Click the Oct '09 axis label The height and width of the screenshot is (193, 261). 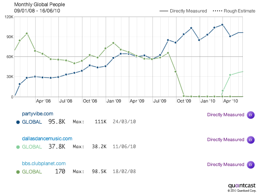tap(184, 101)
